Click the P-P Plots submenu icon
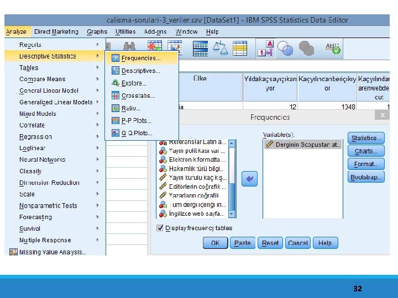 tap(115, 121)
